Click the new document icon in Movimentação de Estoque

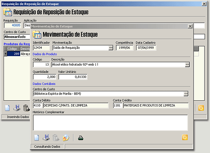(x=37, y=138)
